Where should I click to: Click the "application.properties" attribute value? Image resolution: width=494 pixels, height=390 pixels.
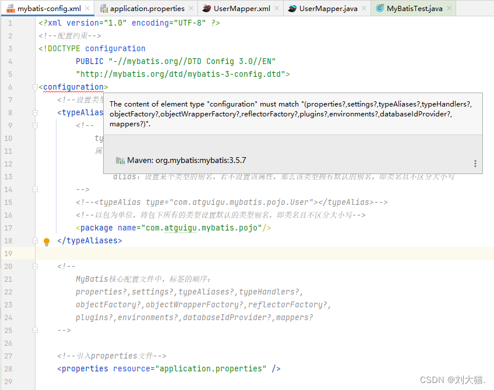pyautogui.click(x=211, y=369)
